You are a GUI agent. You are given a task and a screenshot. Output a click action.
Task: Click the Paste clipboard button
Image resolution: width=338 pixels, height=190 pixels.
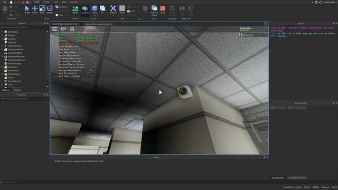point(5,9)
